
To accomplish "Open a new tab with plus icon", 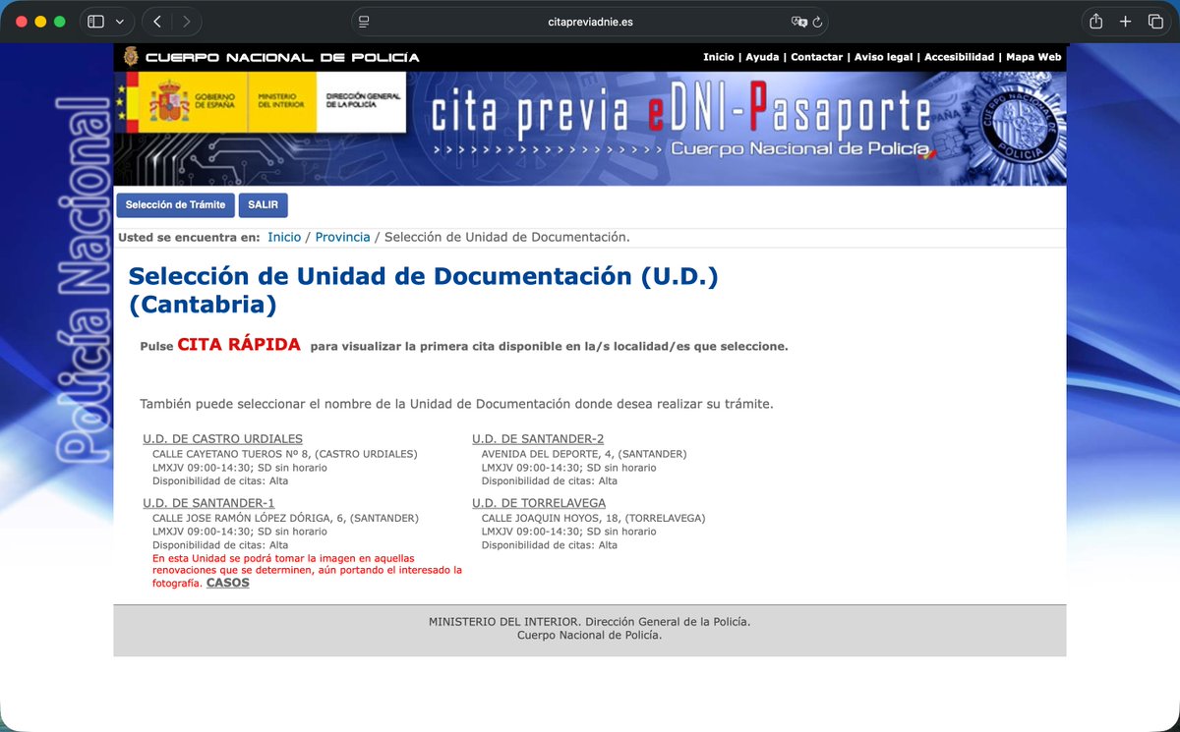I will [1126, 22].
